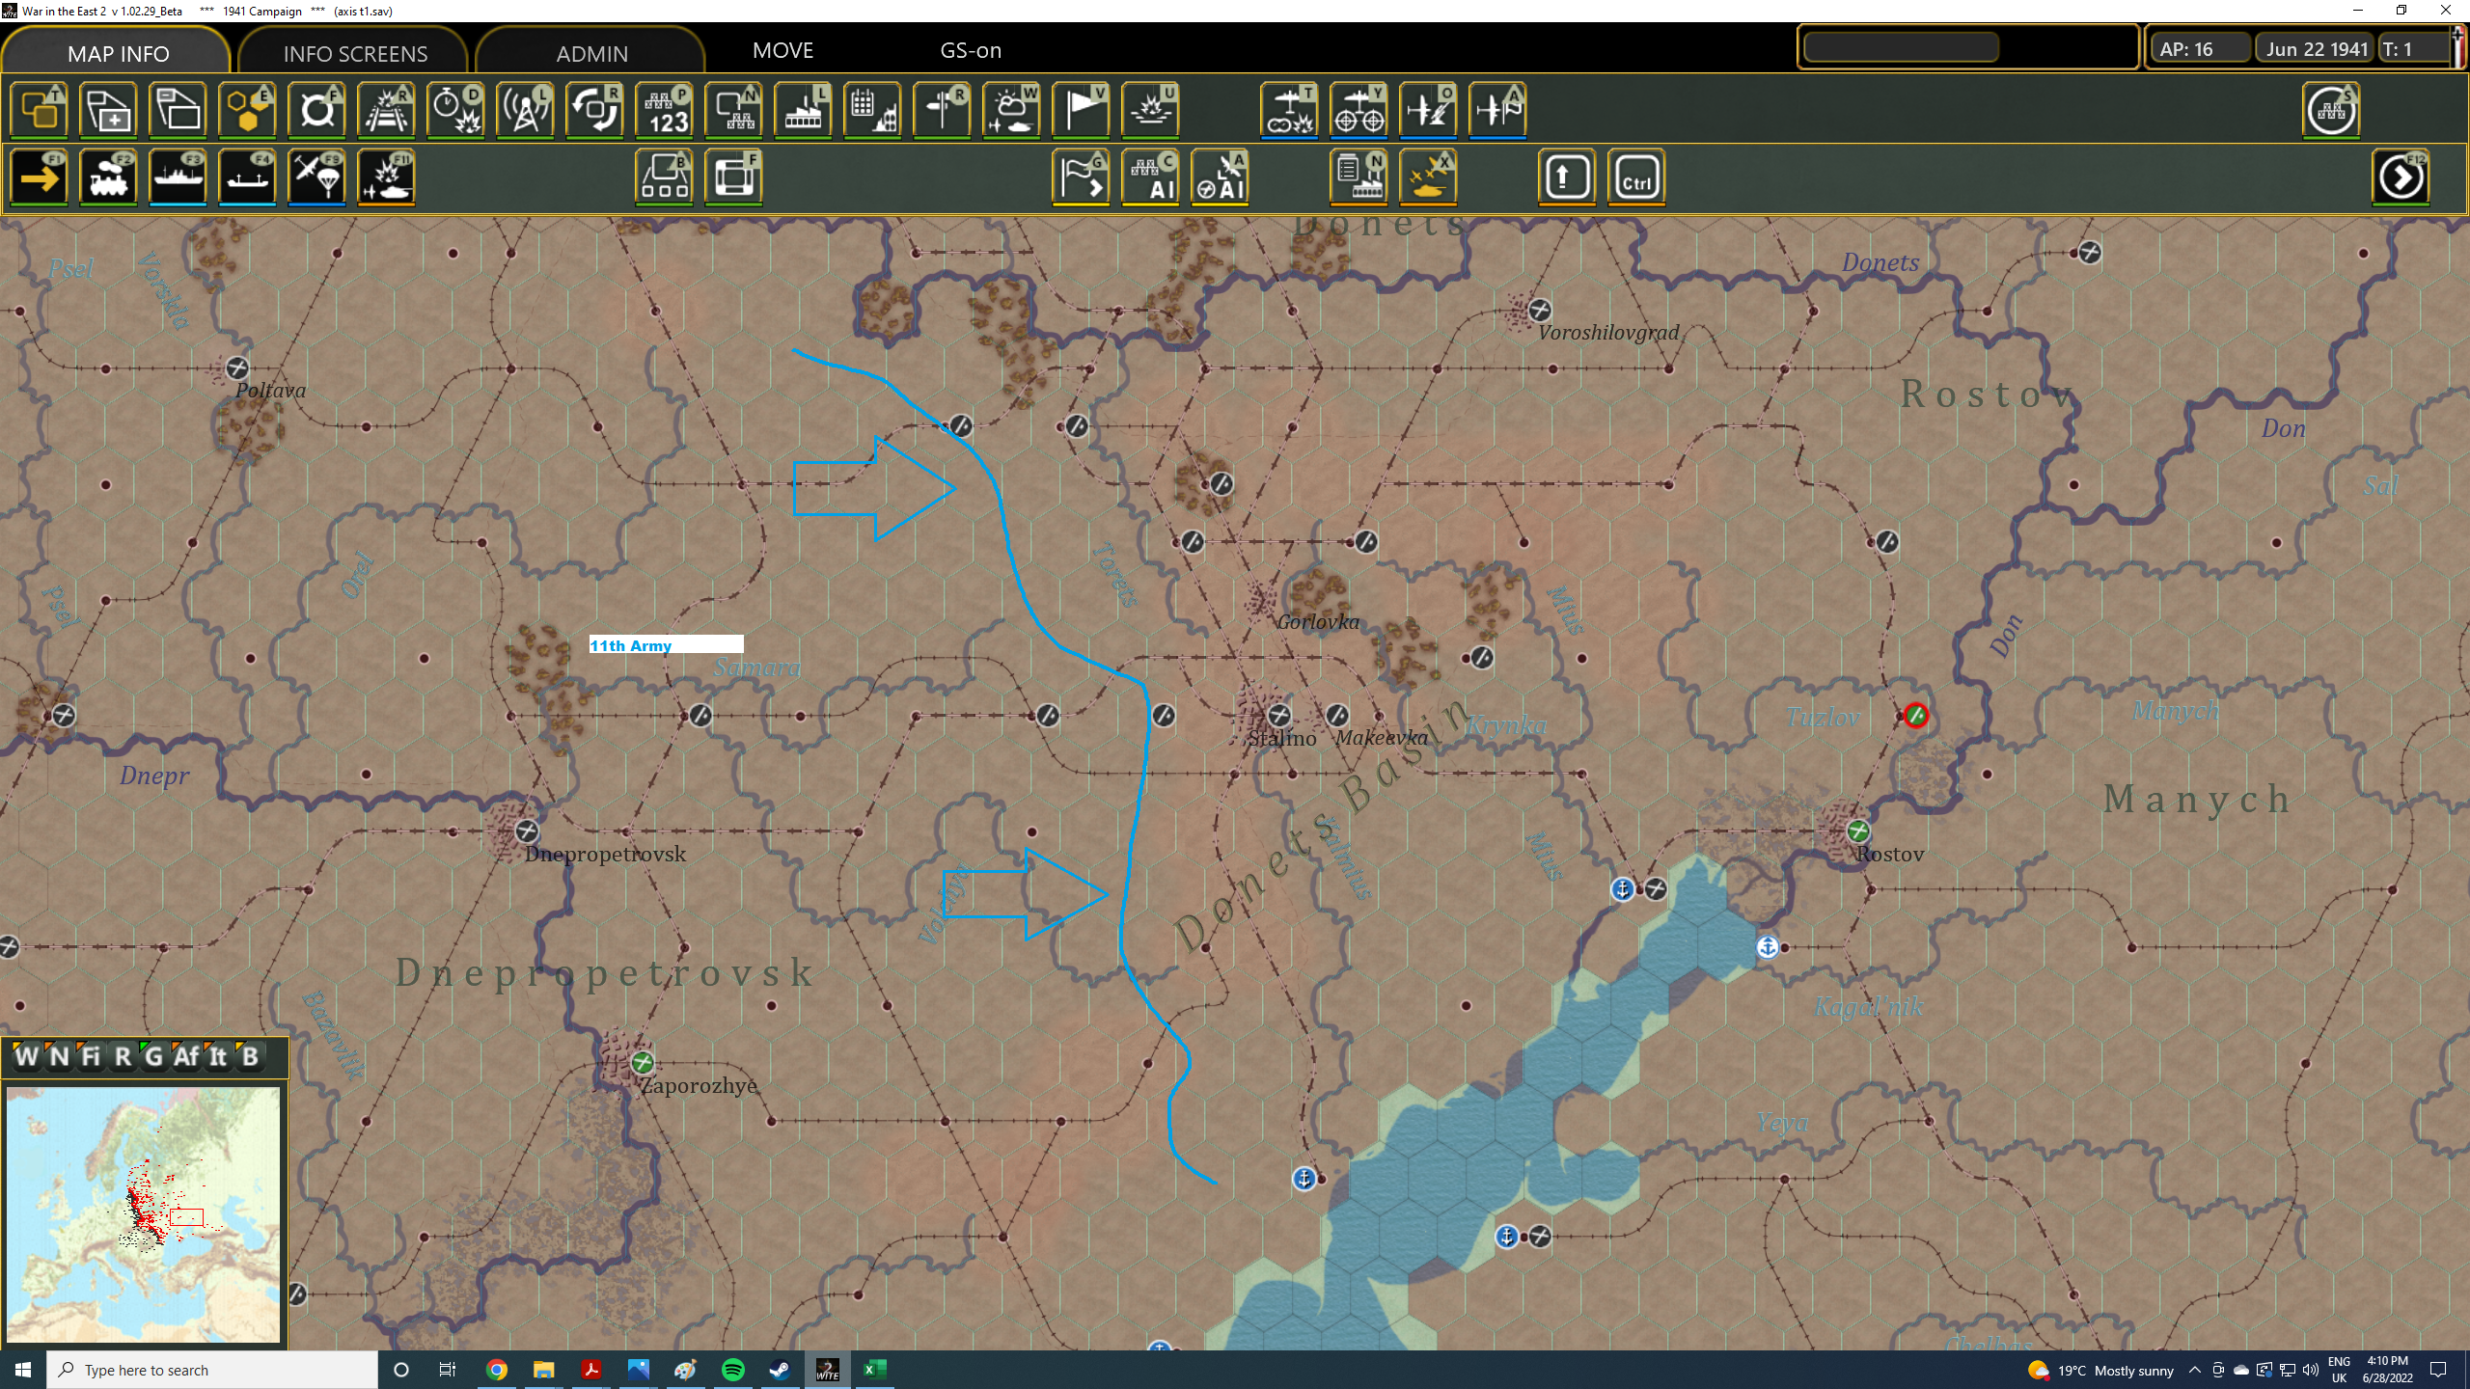Select the naval transport mode (F3)
The width and height of the screenshot is (2470, 1389).
coord(178,177)
